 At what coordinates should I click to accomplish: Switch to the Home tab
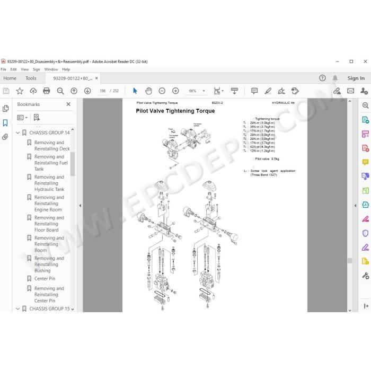point(10,78)
